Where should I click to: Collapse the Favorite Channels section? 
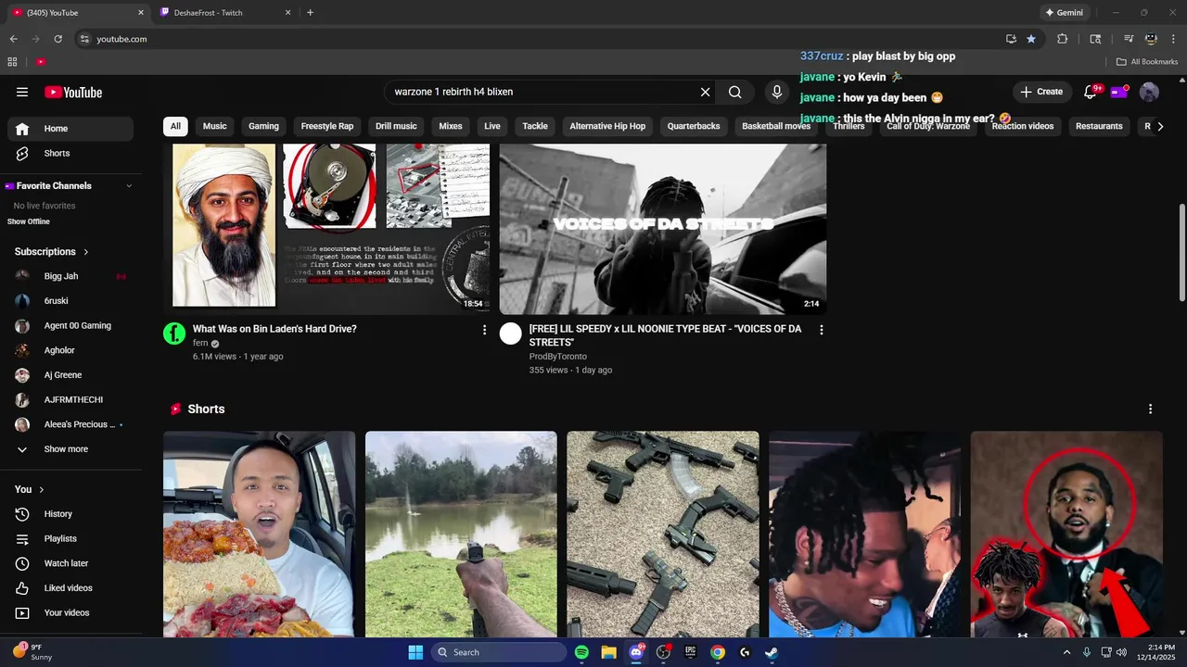tap(129, 186)
